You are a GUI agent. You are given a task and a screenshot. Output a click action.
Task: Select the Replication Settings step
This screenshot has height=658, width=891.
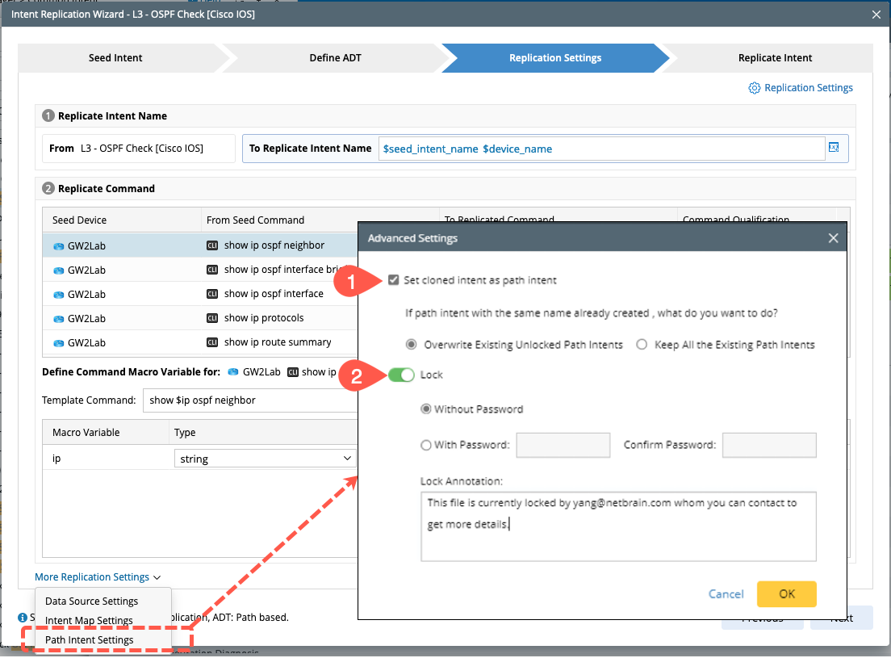coord(555,58)
